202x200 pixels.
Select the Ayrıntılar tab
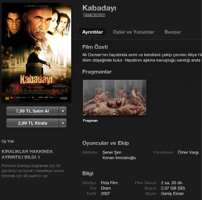92,32
